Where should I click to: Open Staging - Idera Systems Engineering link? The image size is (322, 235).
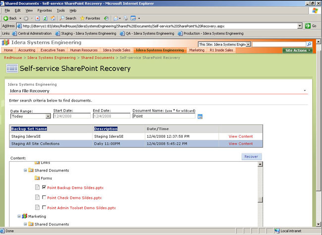pyautogui.click(x=86, y=33)
